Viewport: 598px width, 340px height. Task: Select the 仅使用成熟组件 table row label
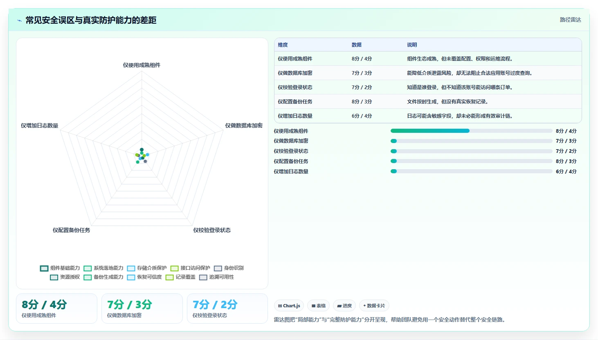295,59
